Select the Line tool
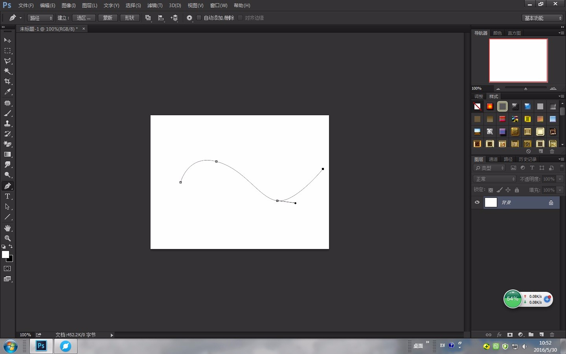The image size is (566, 354). tap(7, 217)
